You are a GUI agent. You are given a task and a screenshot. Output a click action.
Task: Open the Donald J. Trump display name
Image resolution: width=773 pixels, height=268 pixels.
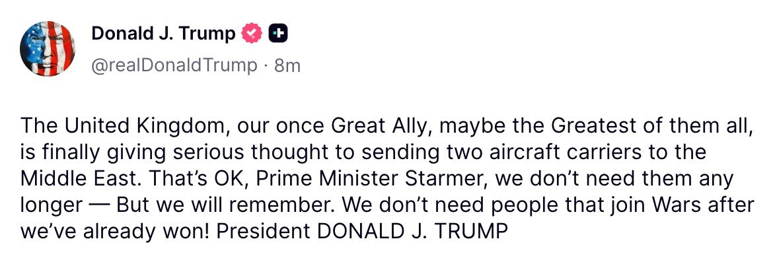pyautogui.click(x=163, y=33)
